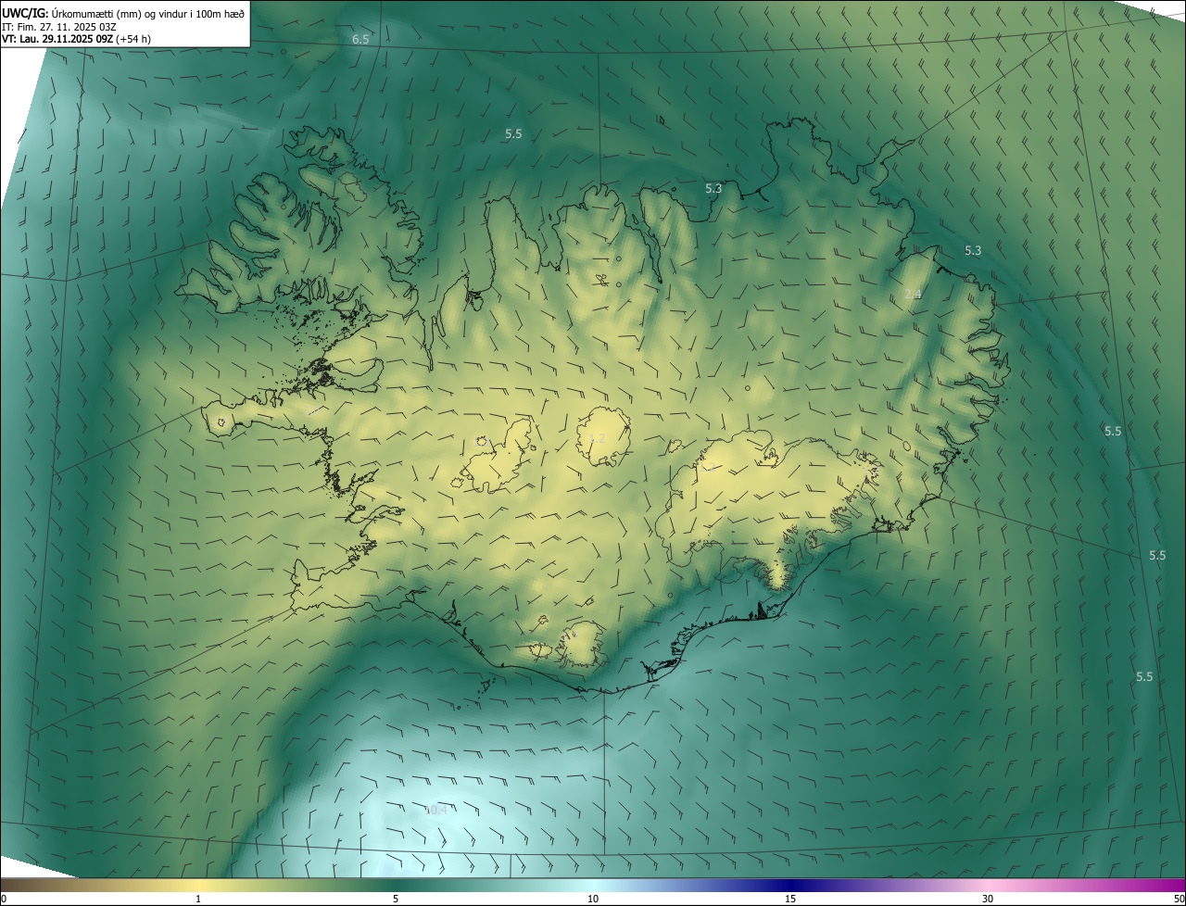Click the 10.4 value label south of Iceland
1186x906 pixels.
tap(435, 810)
